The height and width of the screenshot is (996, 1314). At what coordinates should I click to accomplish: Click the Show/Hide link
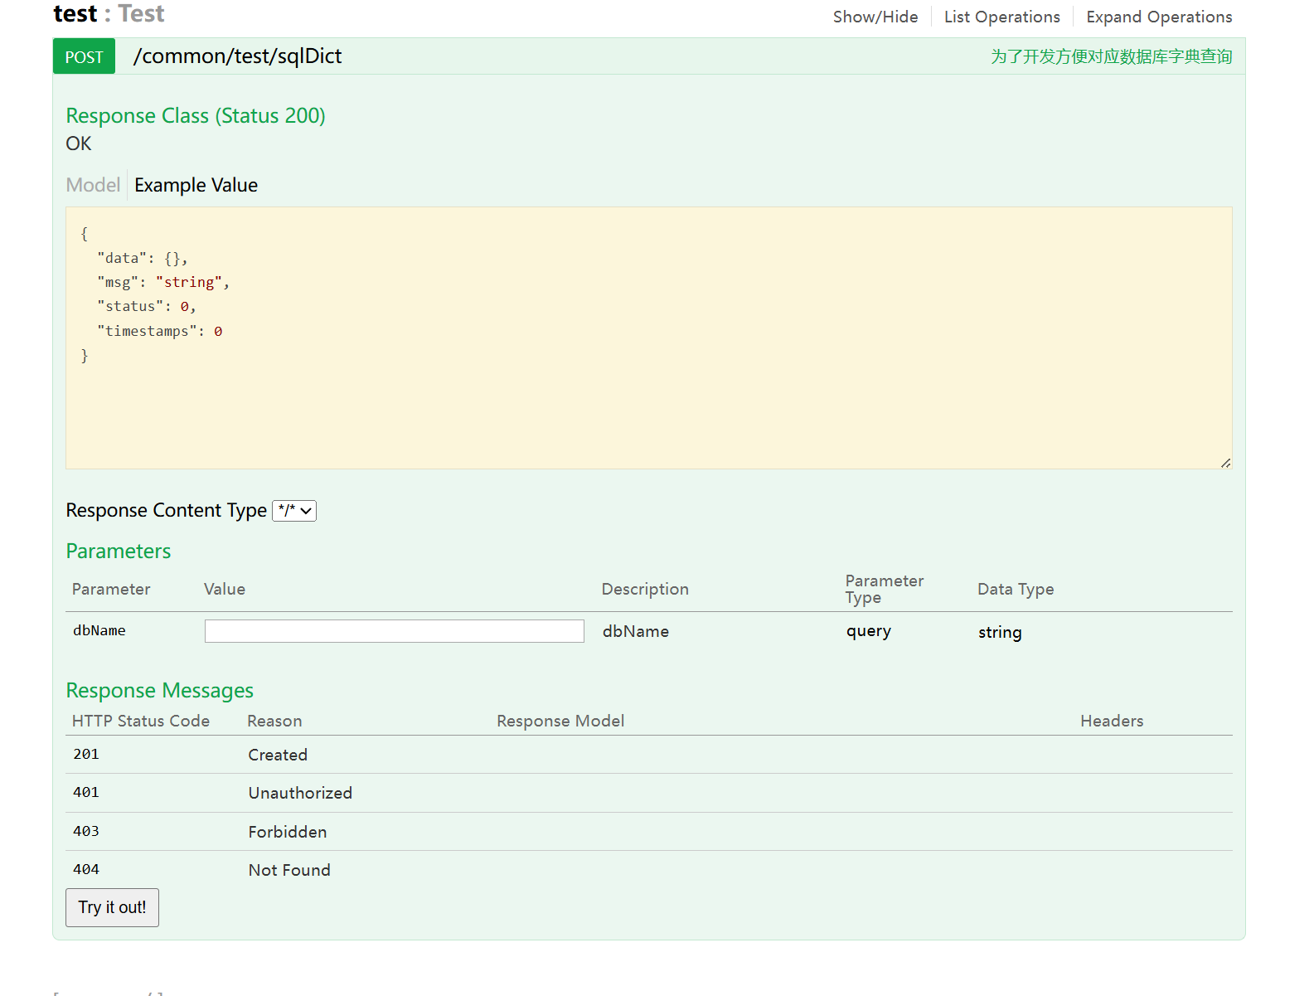click(x=875, y=17)
